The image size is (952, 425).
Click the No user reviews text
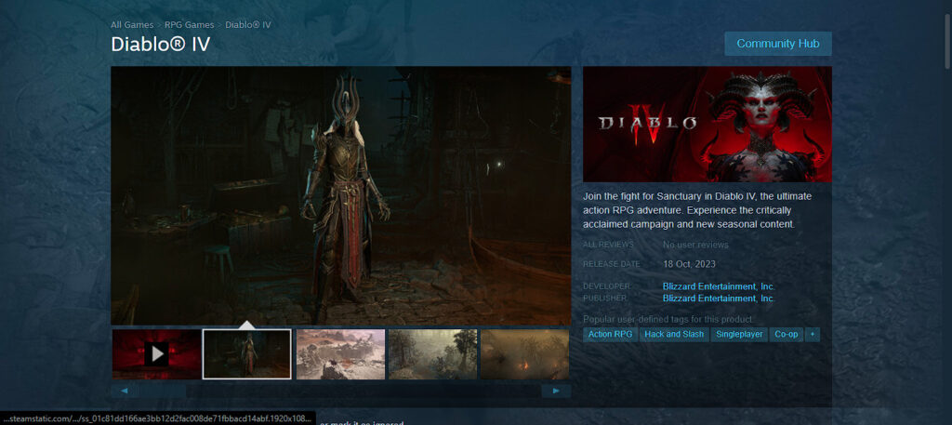pos(695,245)
